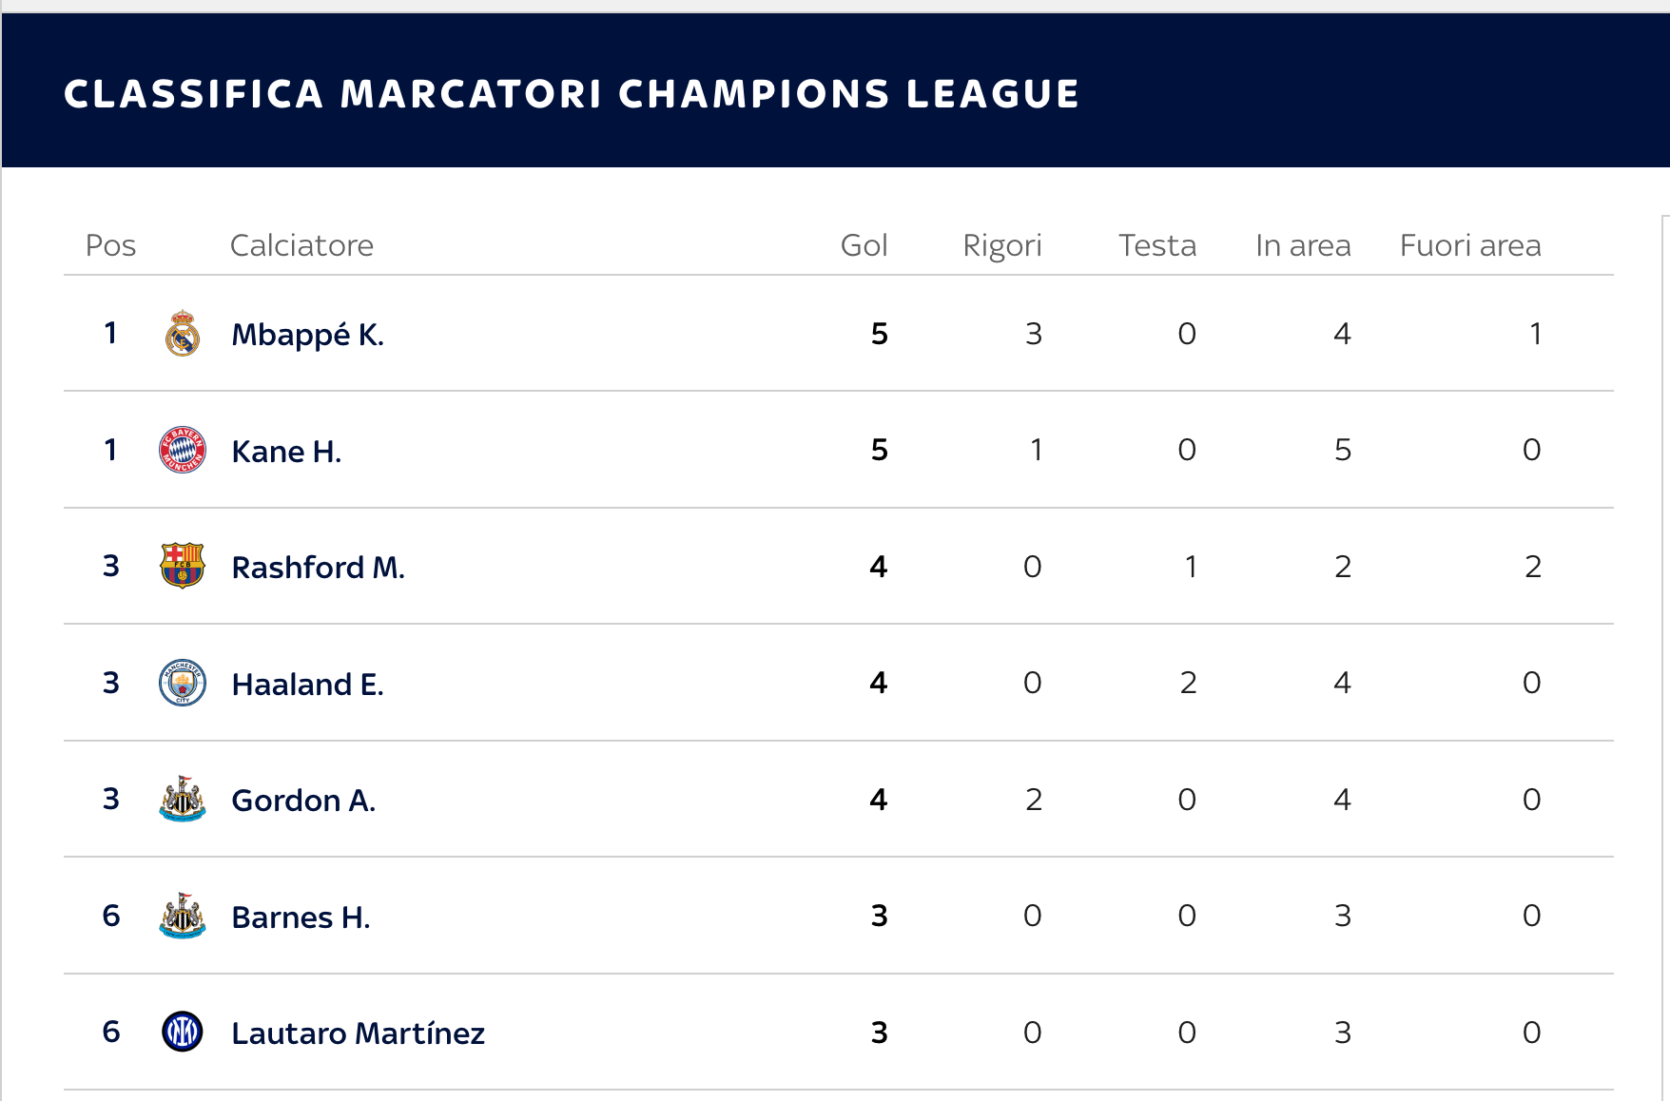Click Lautaro Martínez player name
The width and height of the screenshot is (1670, 1101).
coord(358,1033)
